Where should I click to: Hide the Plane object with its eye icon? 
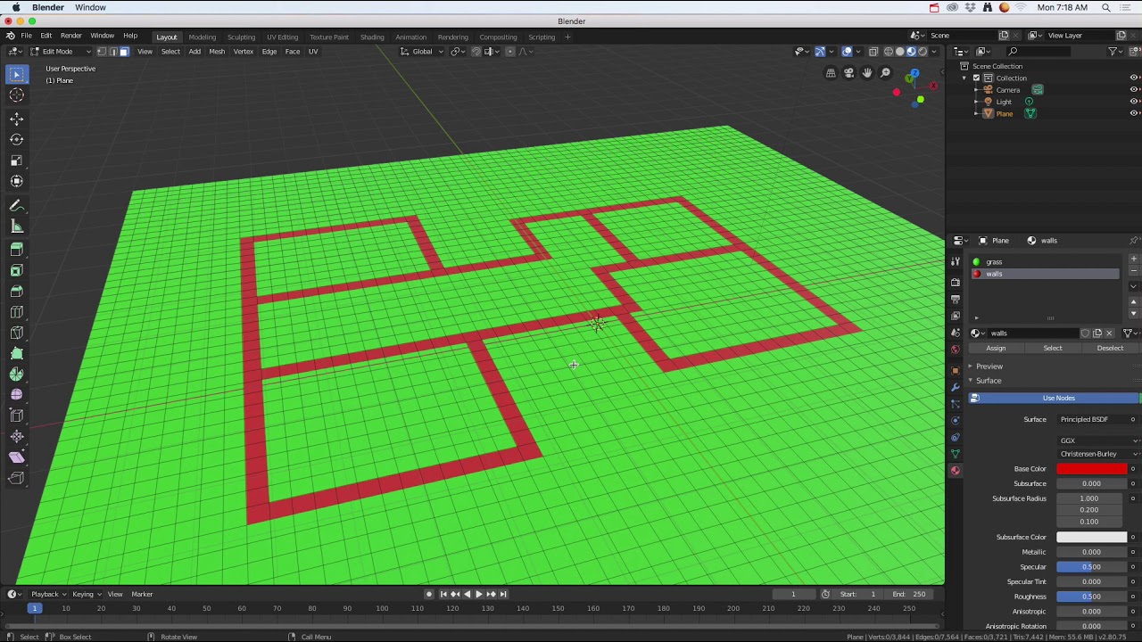pyautogui.click(x=1134, y=113)
